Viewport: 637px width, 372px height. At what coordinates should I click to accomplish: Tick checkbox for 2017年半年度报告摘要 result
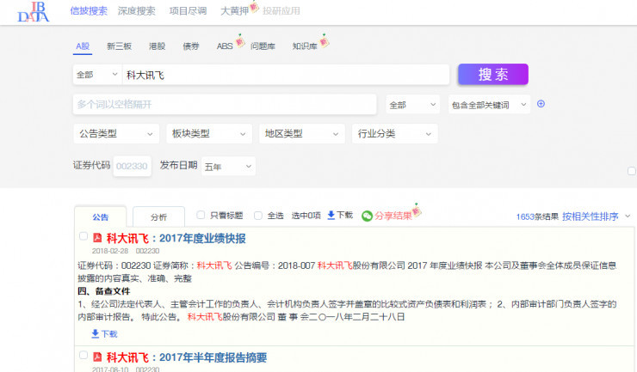pyautogui.click(x=83, y=355)
